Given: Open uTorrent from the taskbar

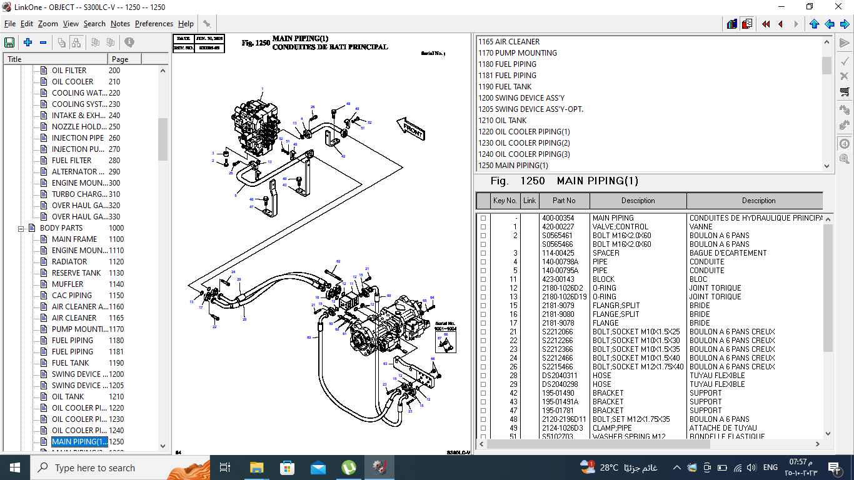Looking at the screenshot, I should coord(348,467).
